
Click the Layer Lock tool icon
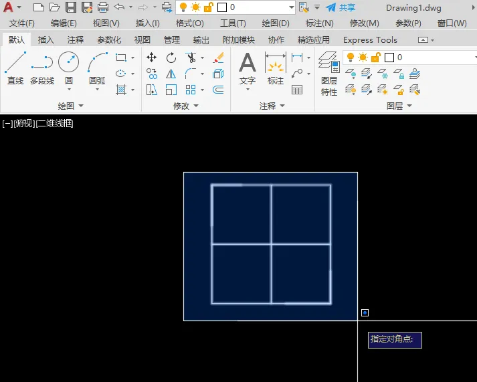coord(399,74)
